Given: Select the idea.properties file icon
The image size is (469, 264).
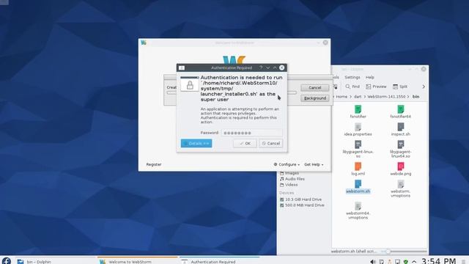Looking at the screenshot, I should (x=358, y=127).
